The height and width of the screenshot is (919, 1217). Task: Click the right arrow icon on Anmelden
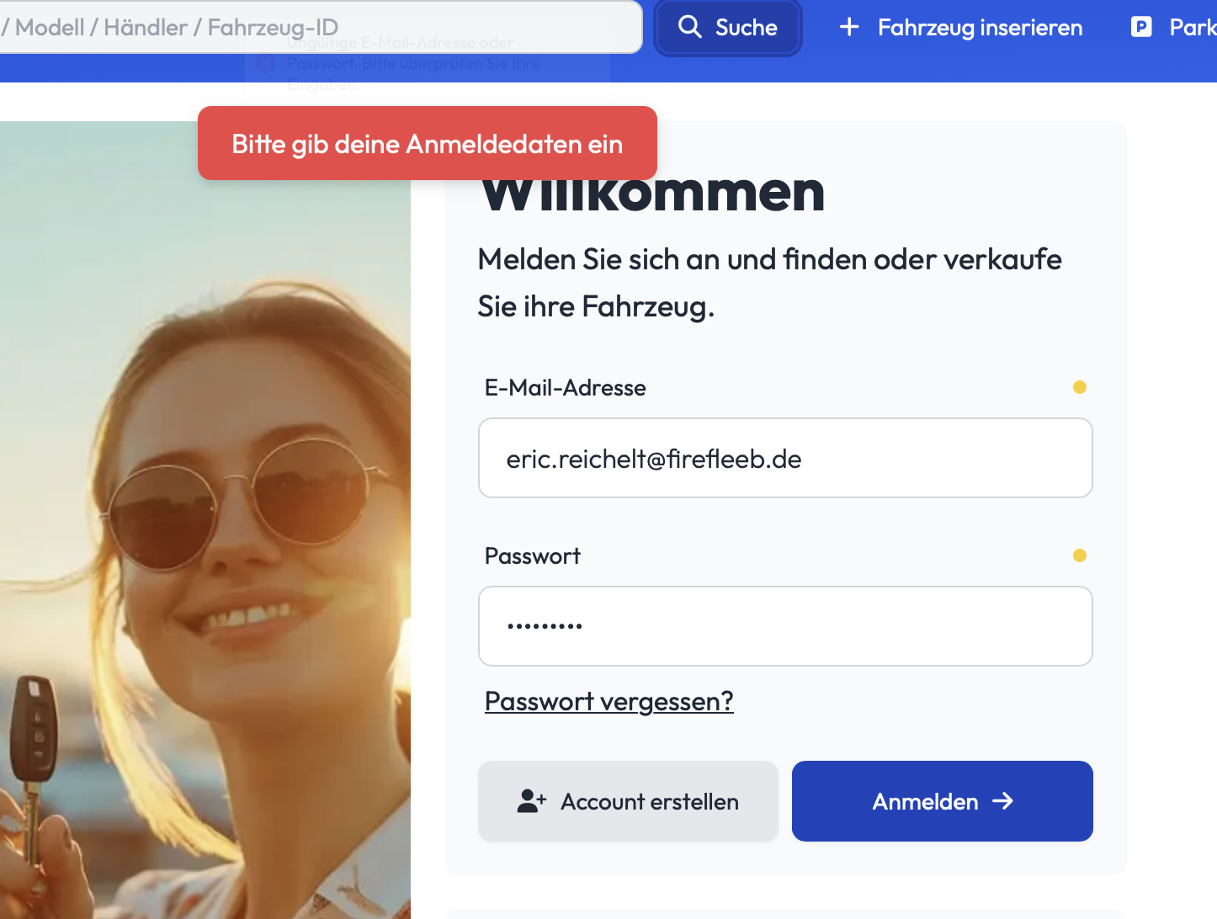coord(1002,801)
